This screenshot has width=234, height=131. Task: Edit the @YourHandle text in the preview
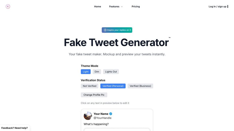tap(102, 118)
